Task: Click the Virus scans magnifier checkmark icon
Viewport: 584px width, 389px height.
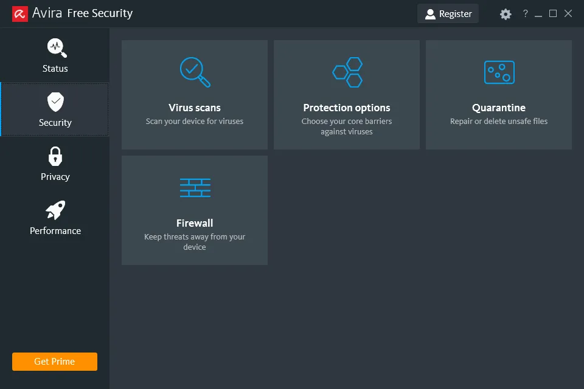Action: click(195, 72)
